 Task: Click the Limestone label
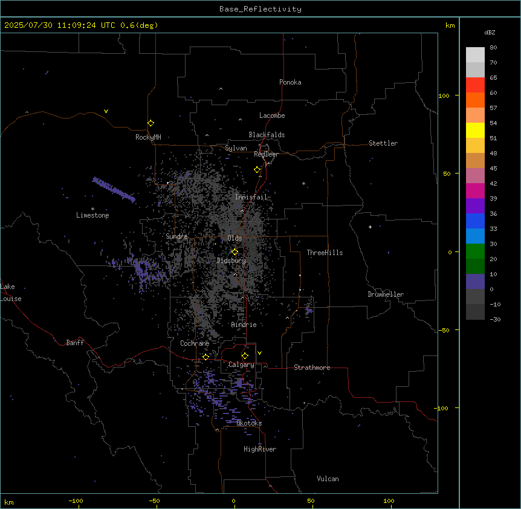(x=92, y=215)
